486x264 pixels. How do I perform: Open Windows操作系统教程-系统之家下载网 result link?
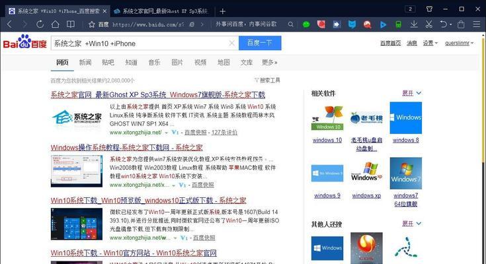click(x=126, y=148)
